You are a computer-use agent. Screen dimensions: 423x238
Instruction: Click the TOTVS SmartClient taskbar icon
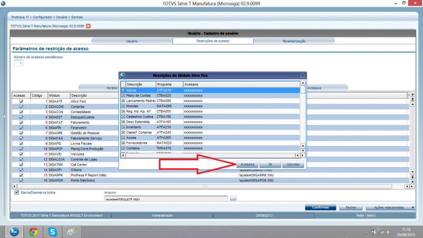pyautogui.click(x=14, y=232)
